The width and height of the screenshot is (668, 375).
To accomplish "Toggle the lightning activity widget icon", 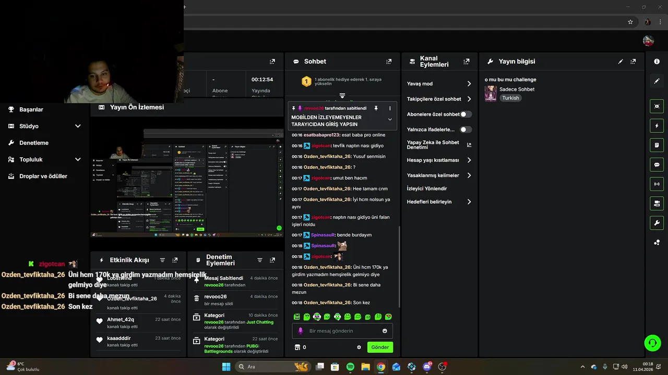I will [x=657, y=126].
